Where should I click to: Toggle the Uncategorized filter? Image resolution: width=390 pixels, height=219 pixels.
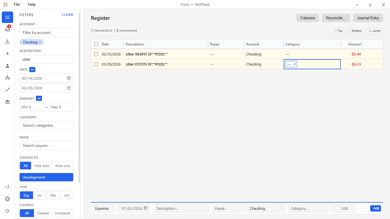(46, 177)
